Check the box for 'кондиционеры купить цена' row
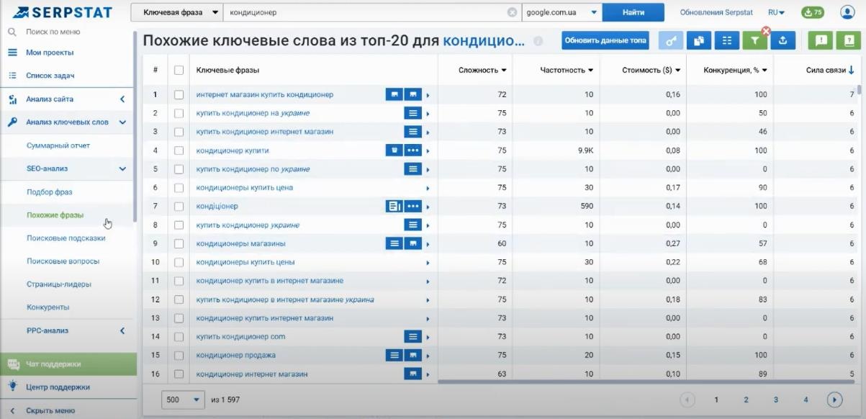 [179, 188]
